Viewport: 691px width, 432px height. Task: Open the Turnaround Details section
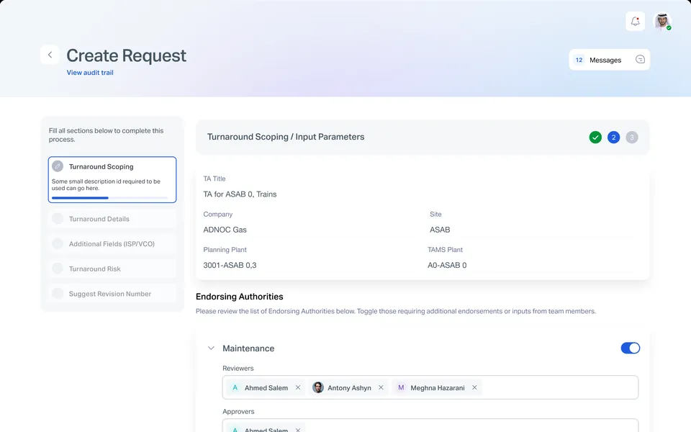click(x=112, y=219)
